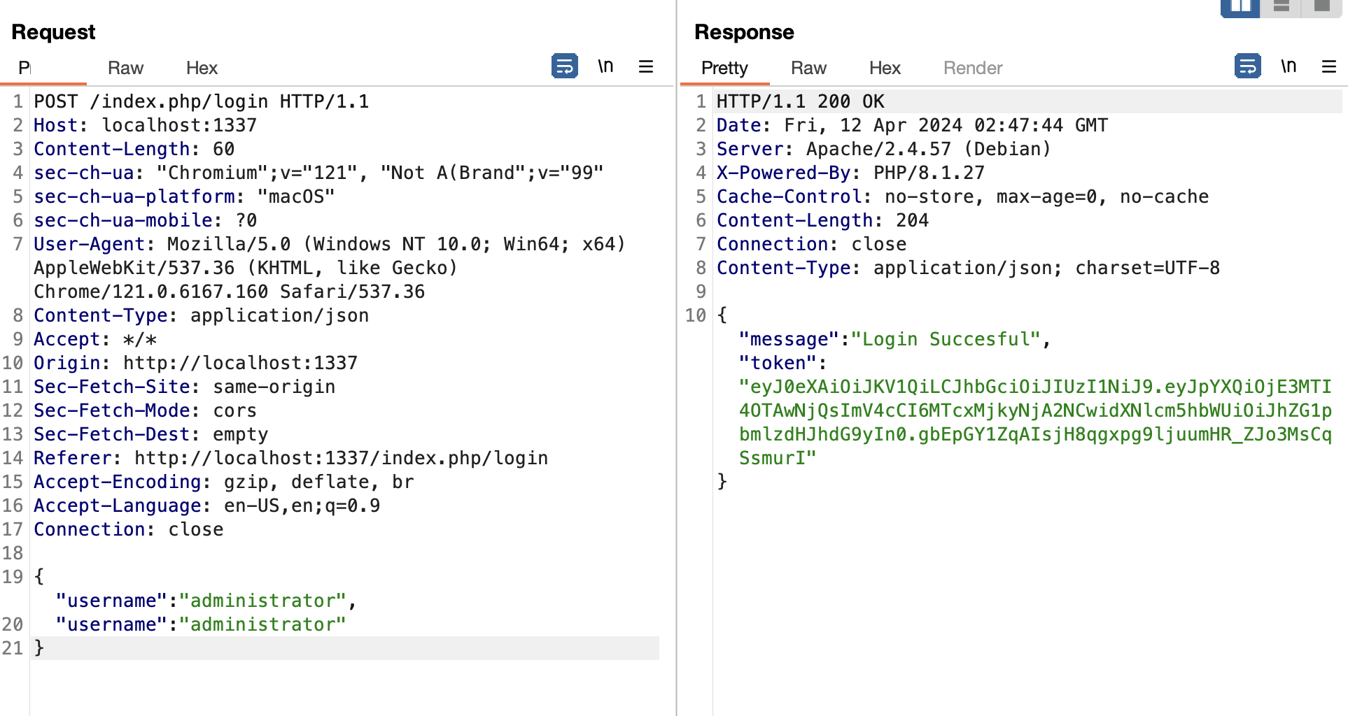This screenshot has width=1348, height=716.
Task: Click the POST /index.php/login request line
Action: tap(202, 101)
